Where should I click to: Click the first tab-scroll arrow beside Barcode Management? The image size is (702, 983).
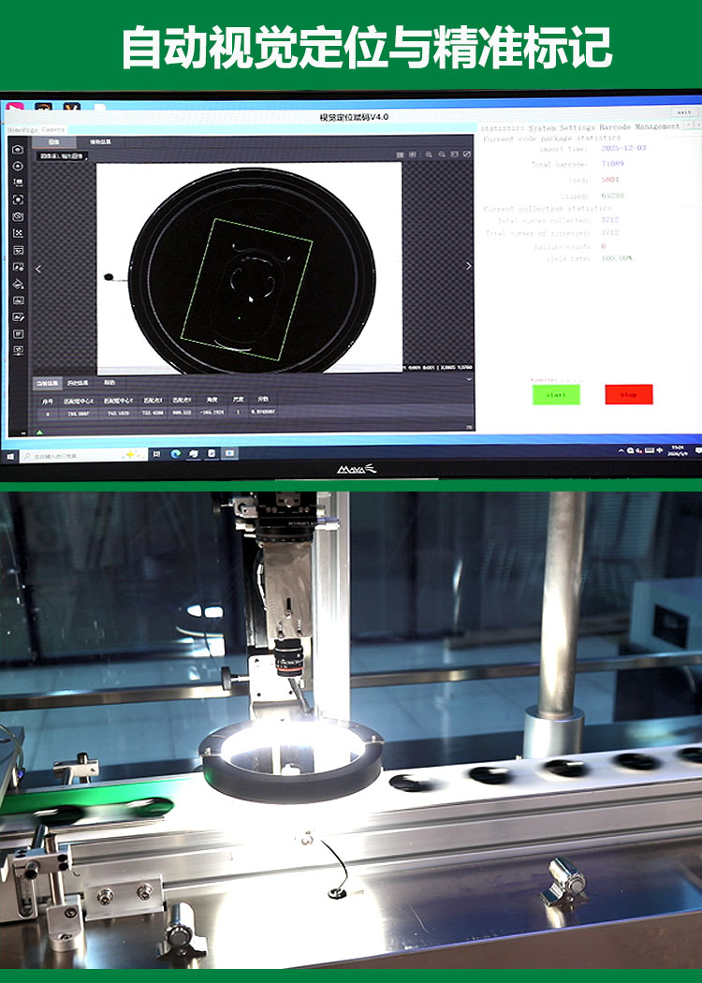[x=688, y=125]
